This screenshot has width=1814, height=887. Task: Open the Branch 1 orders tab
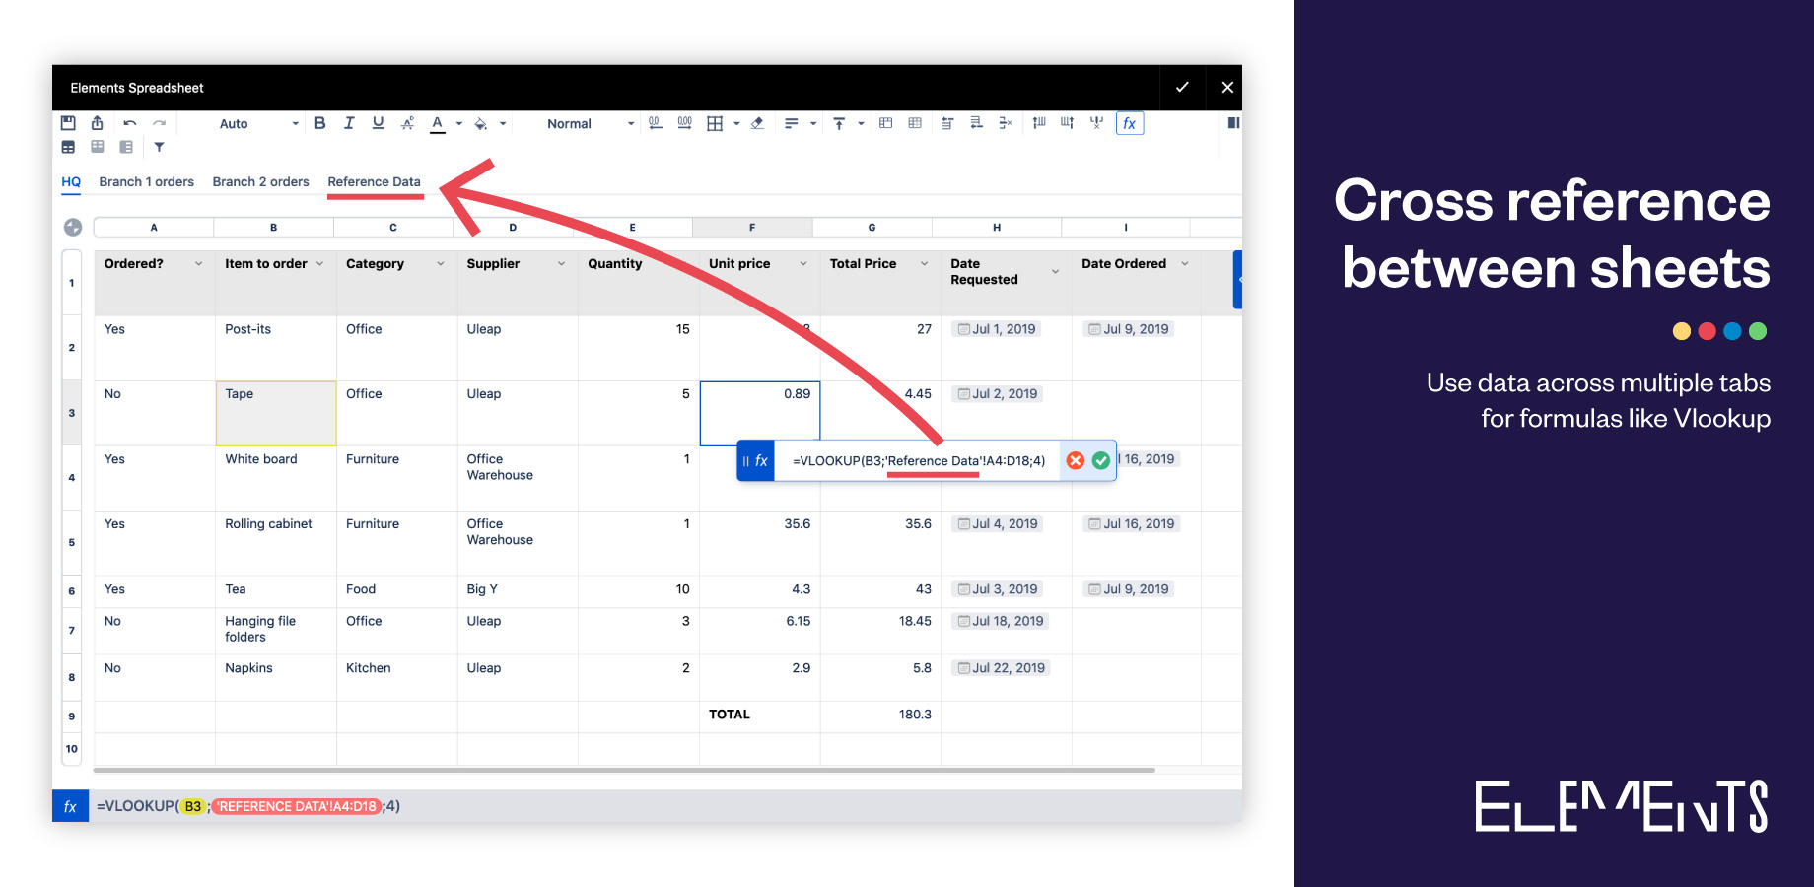point(146,181)
